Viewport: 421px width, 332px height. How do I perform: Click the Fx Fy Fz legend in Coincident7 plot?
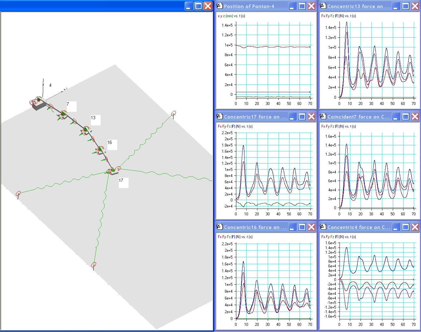pyautogui.click(x=339, y=126)
